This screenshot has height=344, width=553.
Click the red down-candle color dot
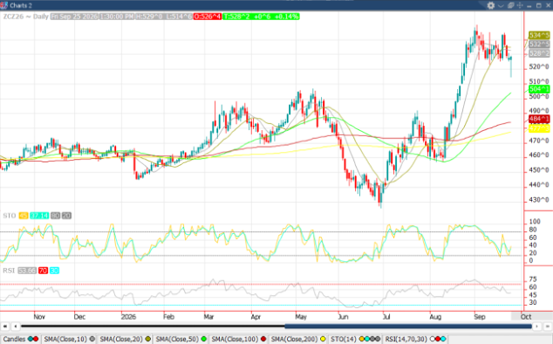[x=36, y=339]
